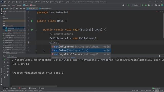The image size is (164, 92).
Task: Click the Up the stack trace arrow
Action: [8, 59]
